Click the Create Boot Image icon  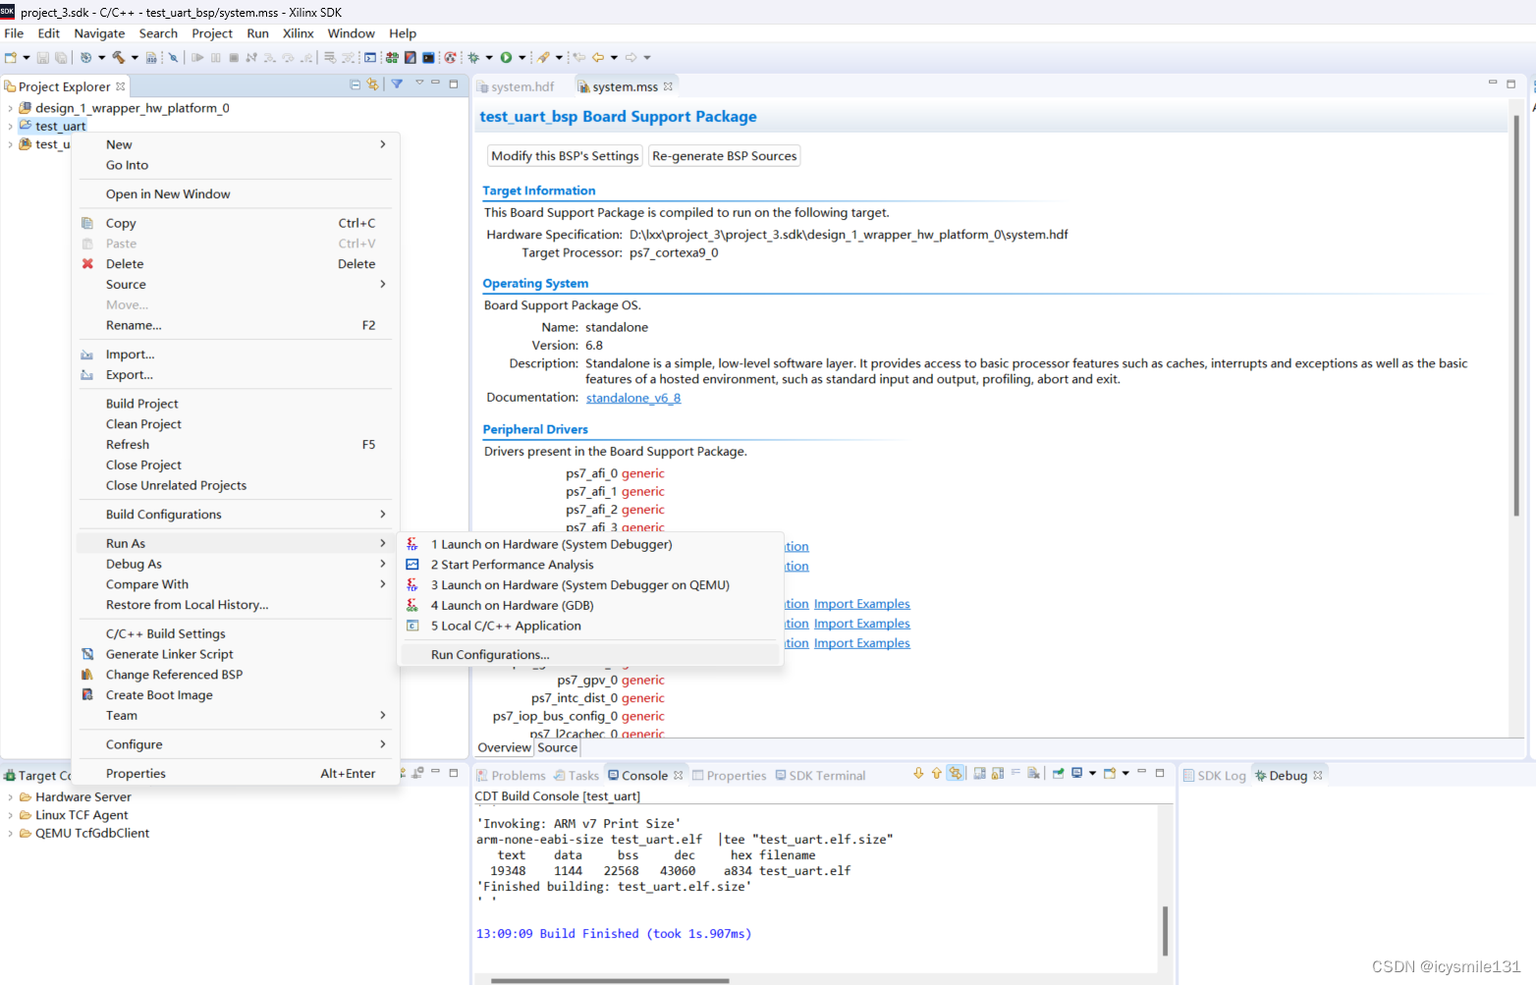click(87, 694)
